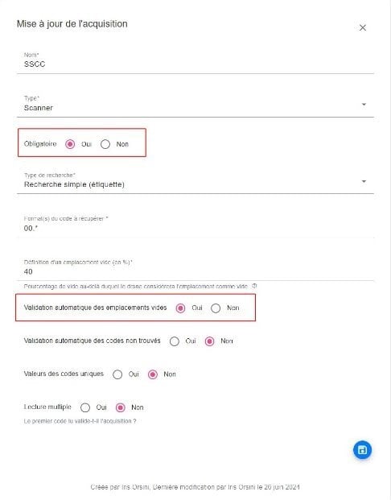Screen dimensions: 391x500
Task: Click the blue floppy-disk save button
Action: pyautogui.click(x=362, y=450)
